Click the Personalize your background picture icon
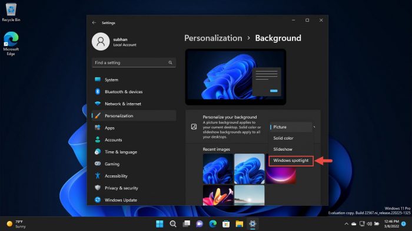This screenshot has width=412, height=231. (194, 127)
